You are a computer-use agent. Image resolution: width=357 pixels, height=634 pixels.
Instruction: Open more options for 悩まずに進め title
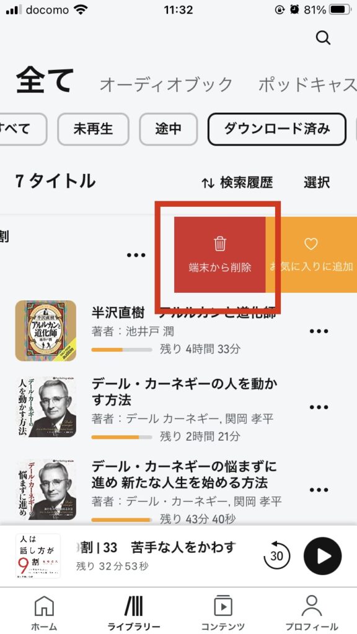319,490
